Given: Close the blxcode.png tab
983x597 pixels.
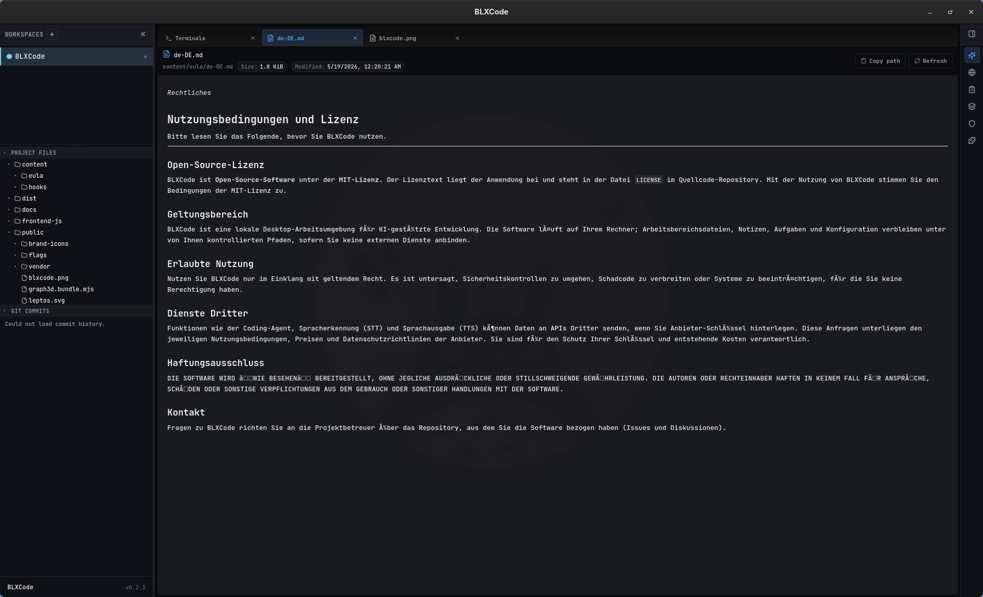Looking at the screenshot, I should pos(457,38).
